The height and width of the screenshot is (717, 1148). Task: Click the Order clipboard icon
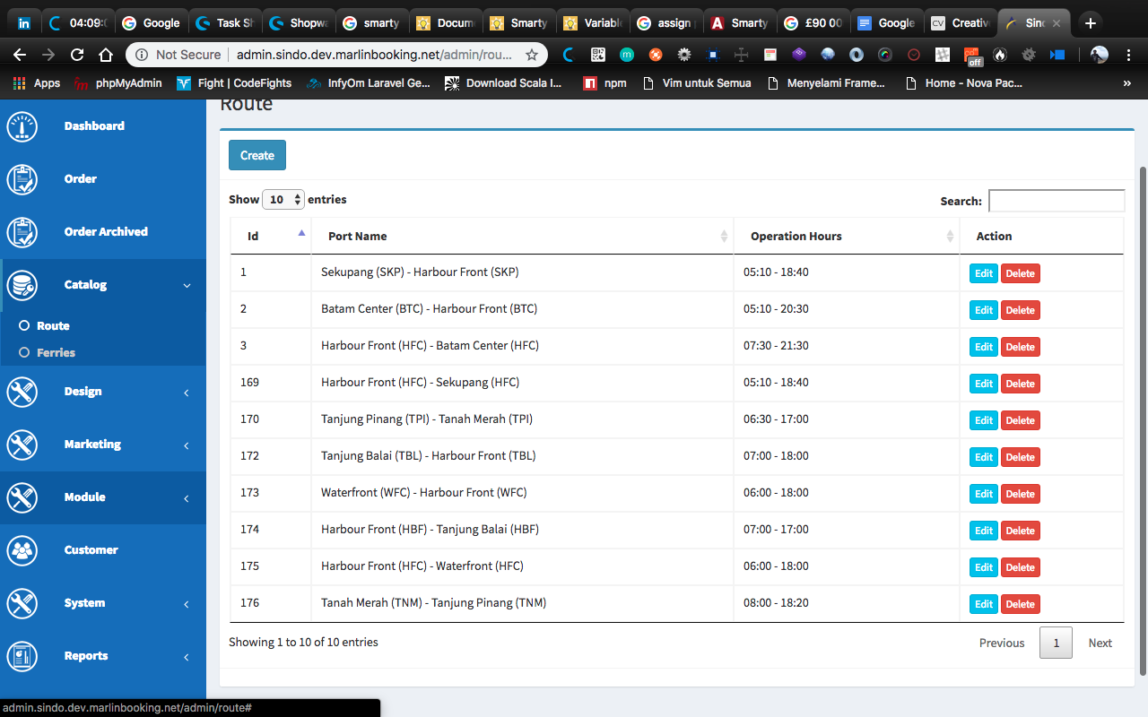(22, 179)
